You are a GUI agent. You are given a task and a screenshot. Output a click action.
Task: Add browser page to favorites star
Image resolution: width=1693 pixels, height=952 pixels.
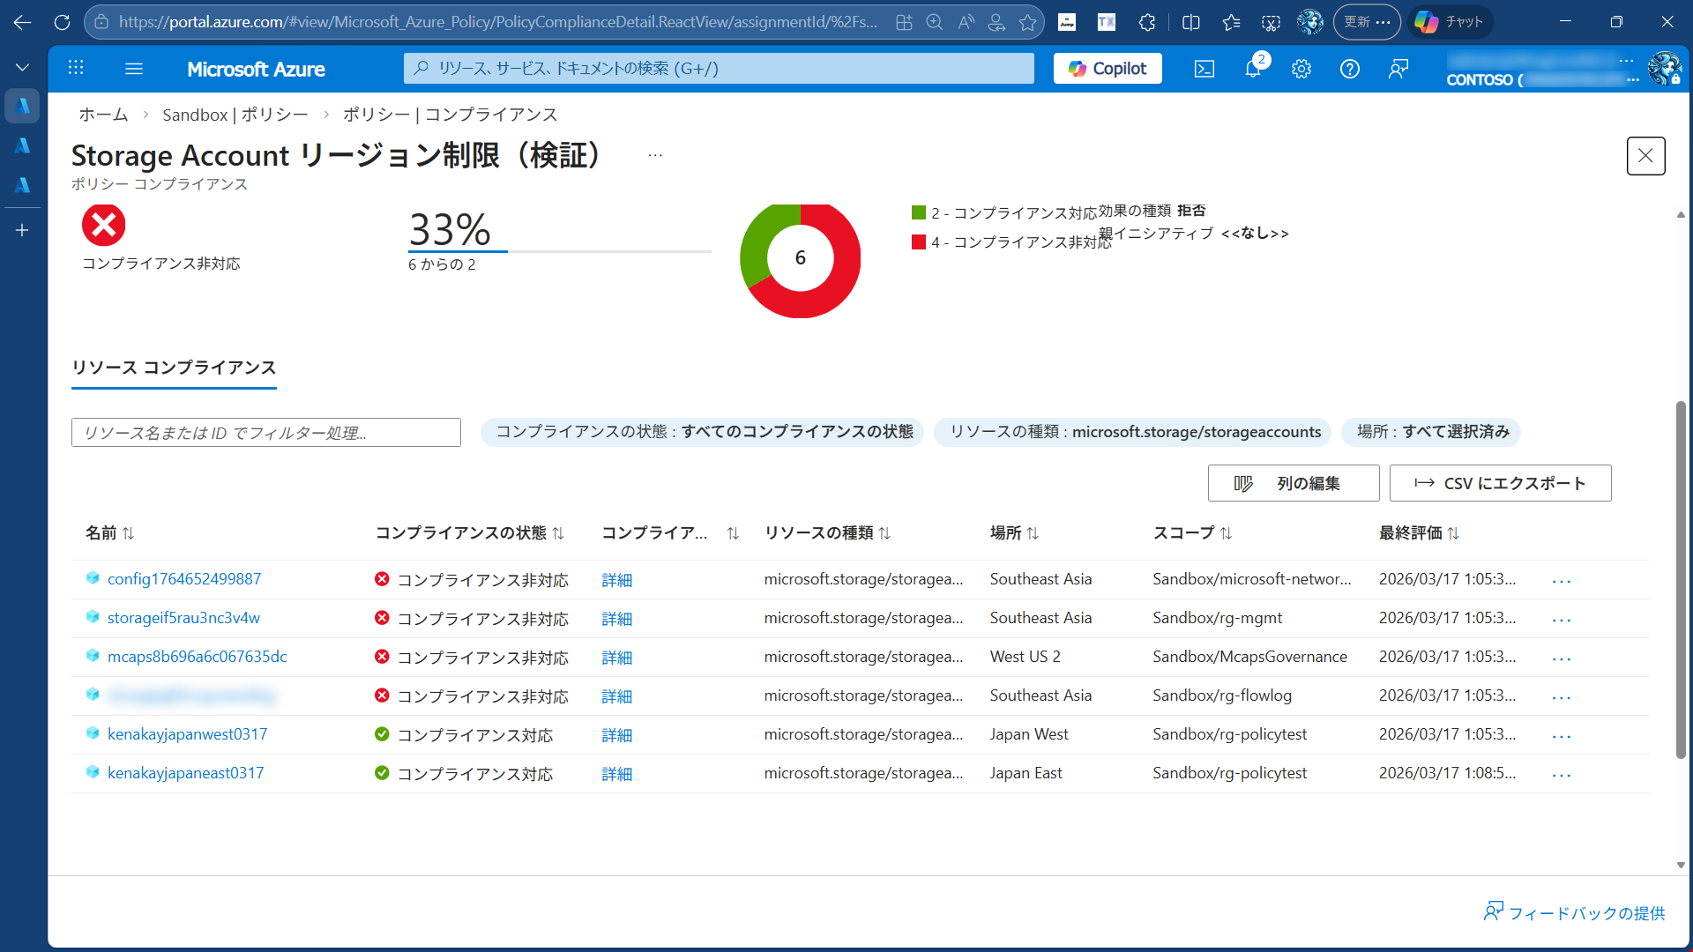point(1028,22)
